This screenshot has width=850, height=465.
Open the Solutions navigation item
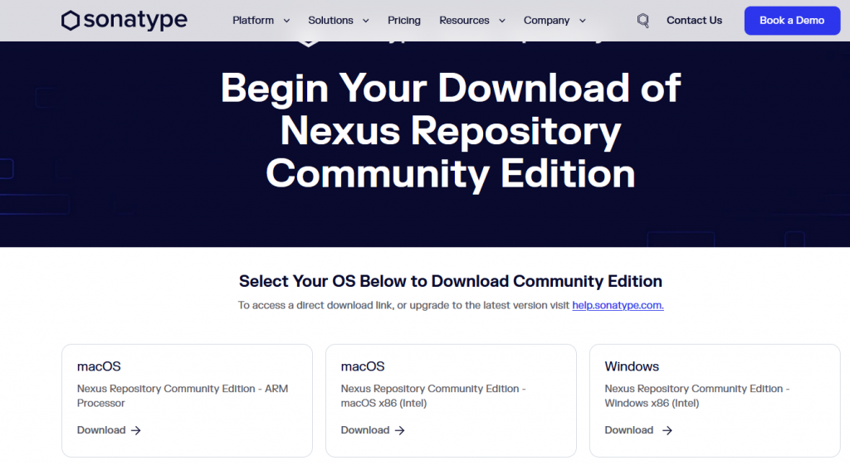pos(330,21)
